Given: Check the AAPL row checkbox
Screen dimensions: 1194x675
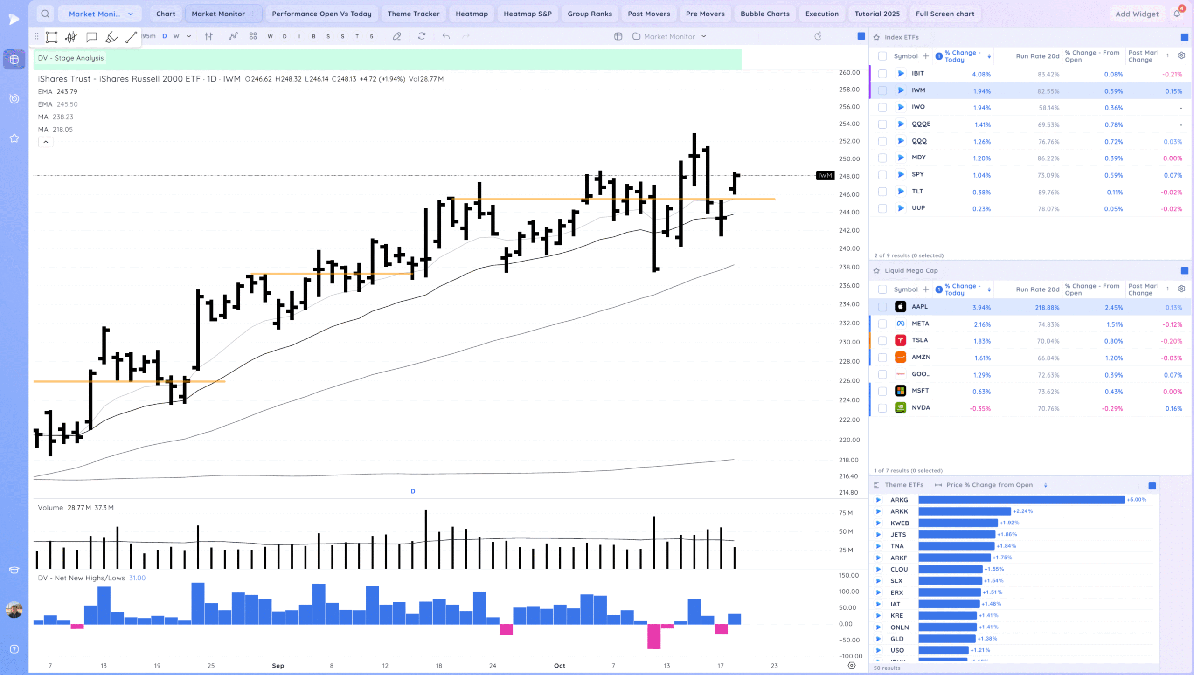Looking at the screenshot, I should coord(882,307).
